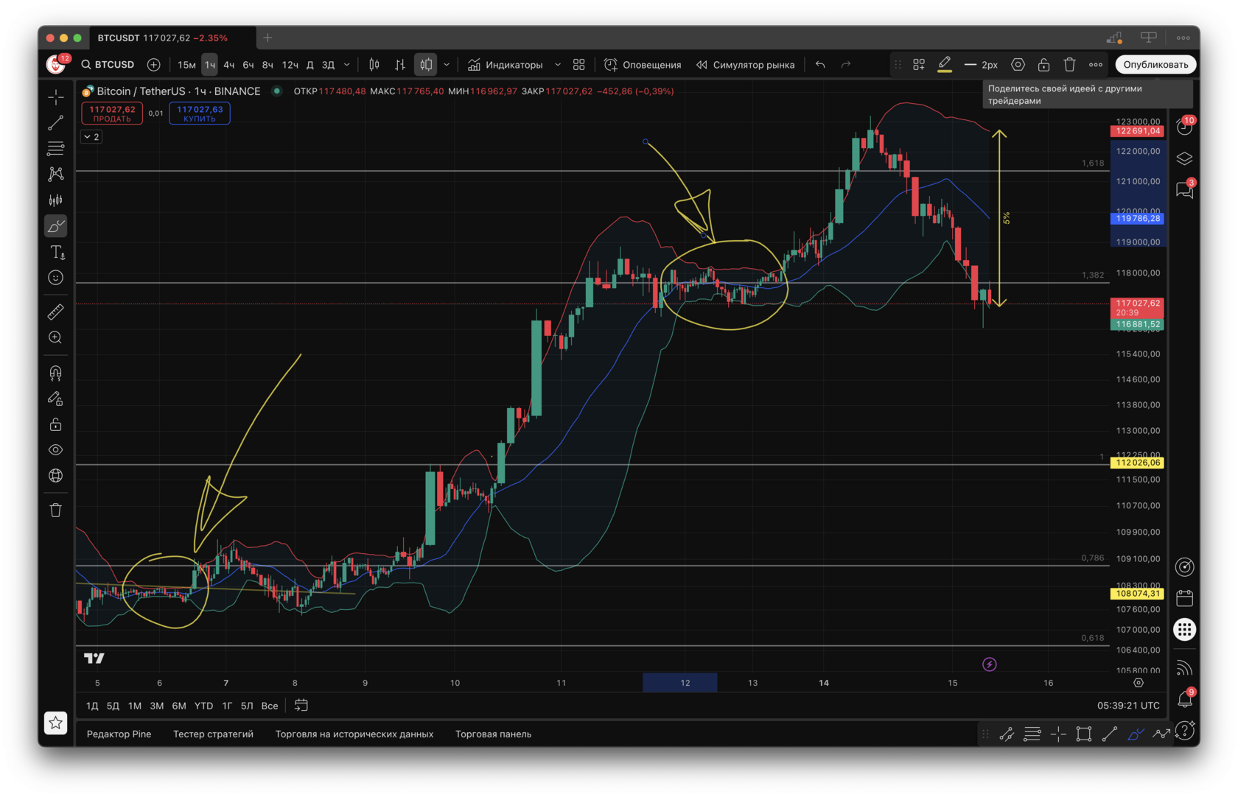Image resolution: width=1238 pixels, height=797 pixels.
Task: Open a new tab with the plus button
Action: click(268, 38)
